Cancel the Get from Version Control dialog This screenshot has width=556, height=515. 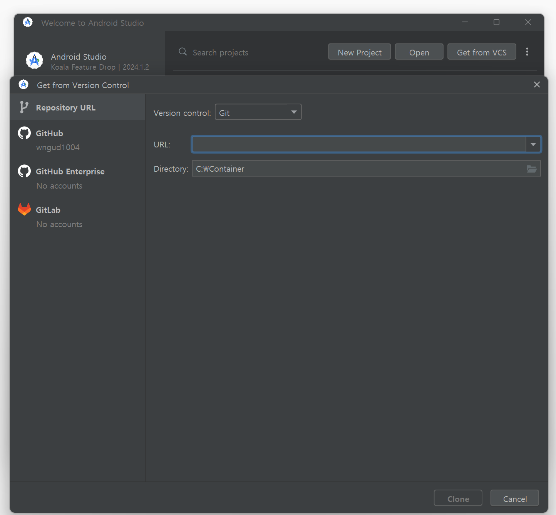coord(515,498)
